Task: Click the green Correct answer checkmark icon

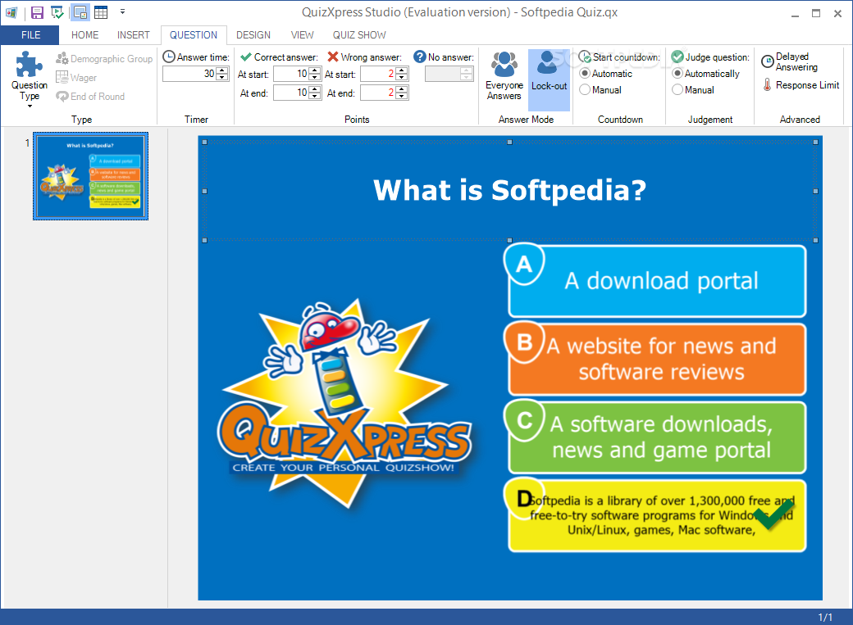Action: click(x=246, y=57)
